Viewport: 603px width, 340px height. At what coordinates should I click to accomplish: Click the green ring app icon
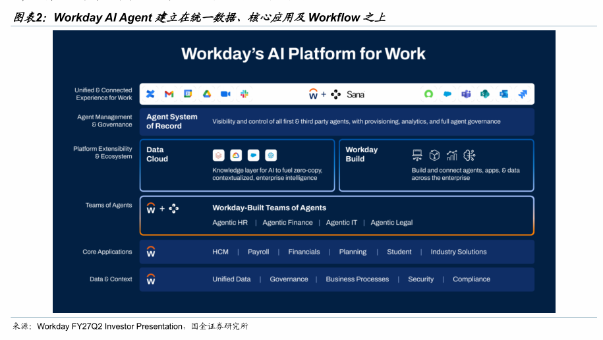pos(428,94)
